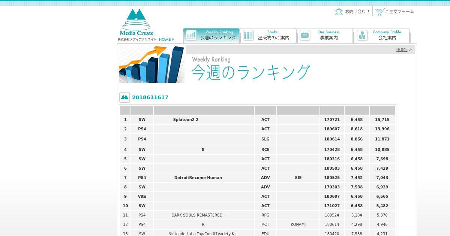450x236 pixels.
Task: Click the RCE genre cell
Action: pos(265,149)
